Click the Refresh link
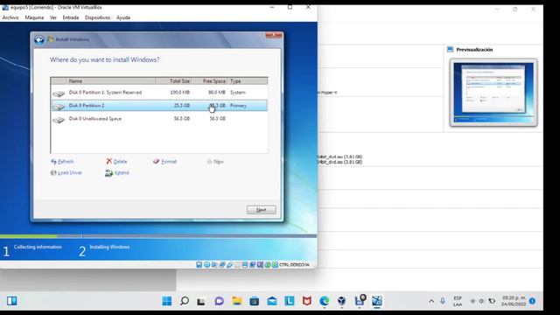The width and height of the screenshot is (560, 315). coord(66,162)
